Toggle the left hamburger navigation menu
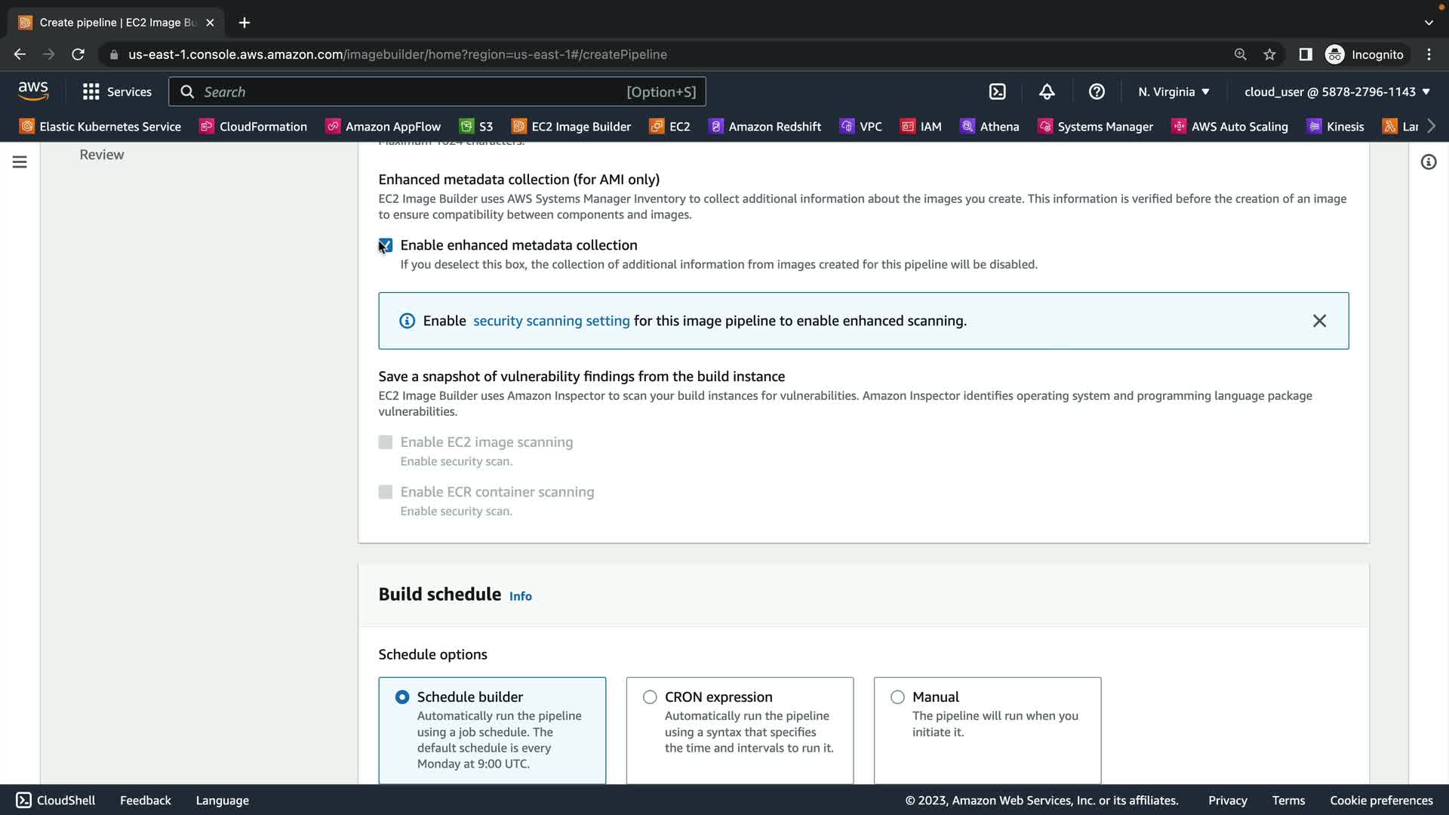1449x815 pixels. [20, 162]
